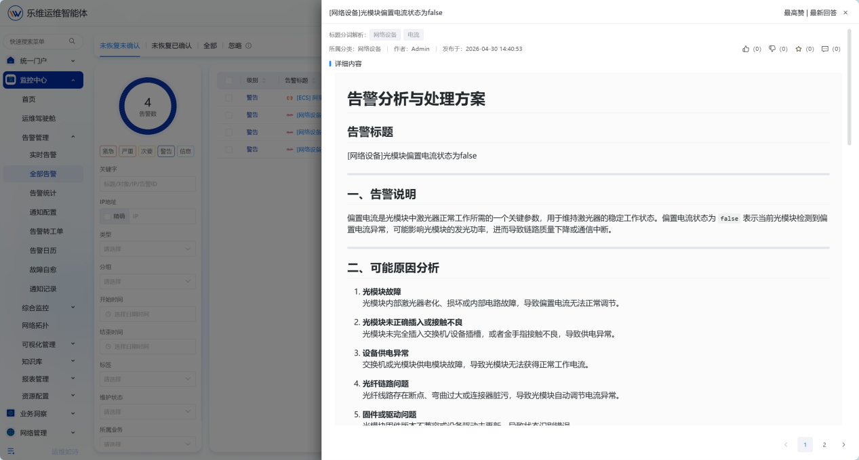Screen dimensions: 859x460
Task: Open the 维护状态 dropdown
Action: 148,411
